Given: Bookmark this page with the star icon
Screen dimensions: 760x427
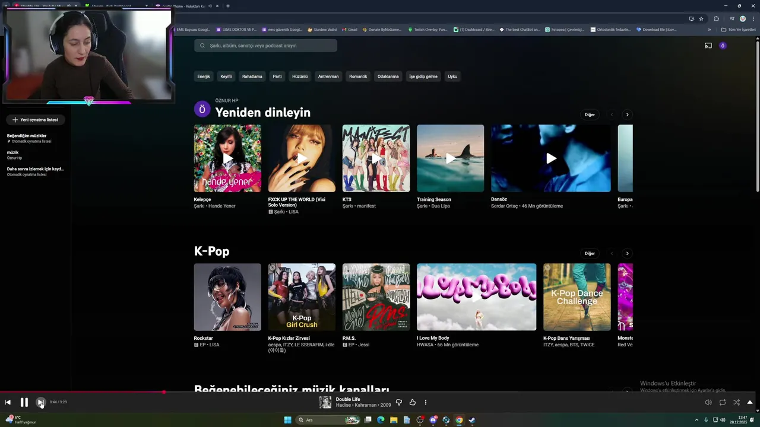Looking at the screenshot, I should pyautogui.click(x=701, y=18).
